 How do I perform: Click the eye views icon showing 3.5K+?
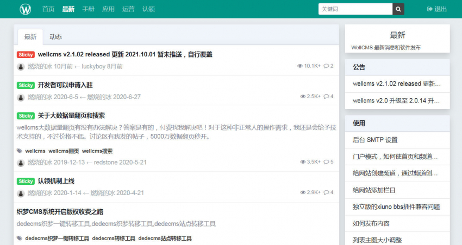pos(303,162)
